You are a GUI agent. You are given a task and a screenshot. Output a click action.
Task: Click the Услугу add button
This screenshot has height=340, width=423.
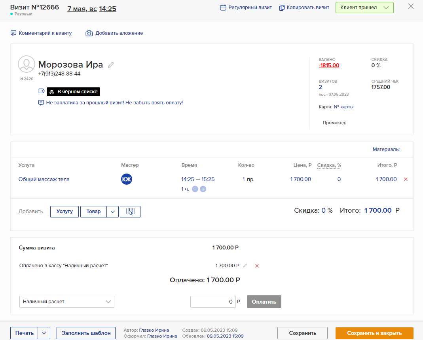[64, 212]
